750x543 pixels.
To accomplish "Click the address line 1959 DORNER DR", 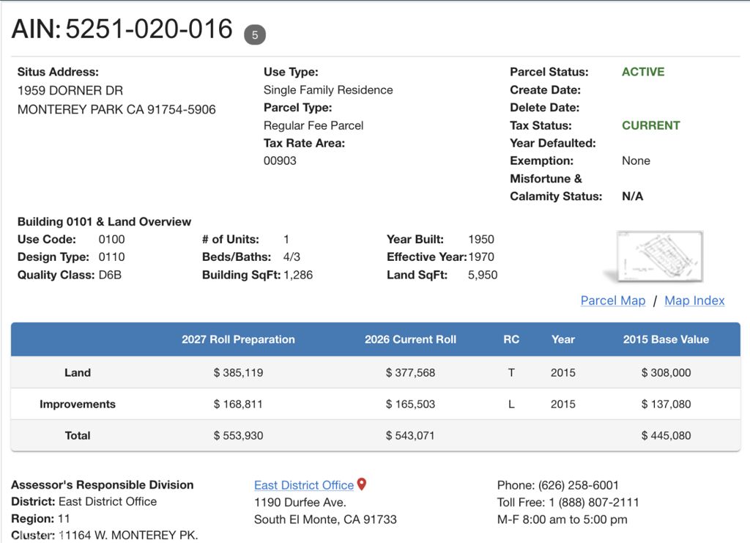I will click(x=70, y=90).
